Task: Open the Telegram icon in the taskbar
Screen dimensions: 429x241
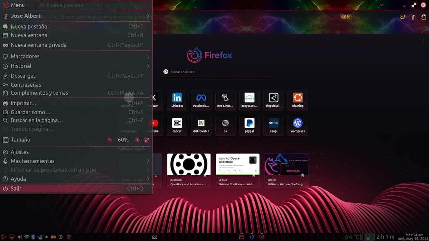Action: click(x=252, y=237)
